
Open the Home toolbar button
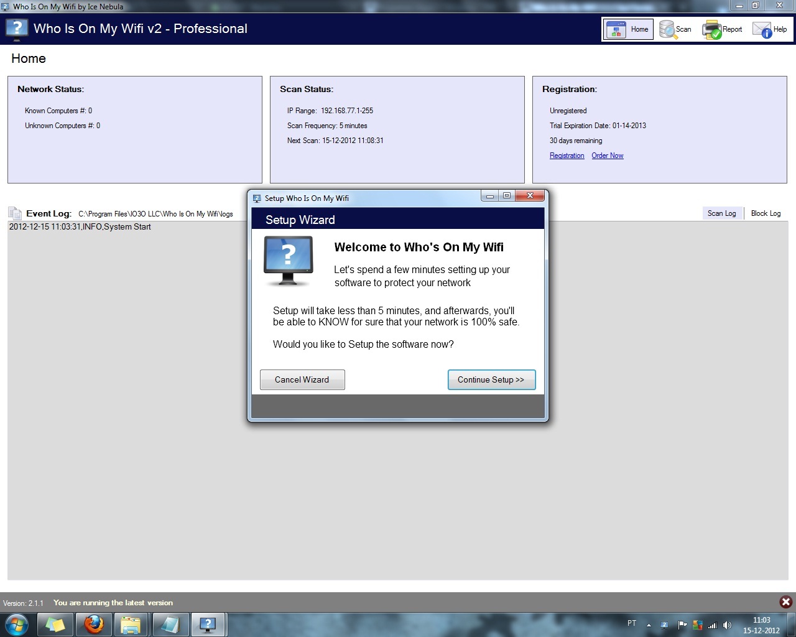628,29
